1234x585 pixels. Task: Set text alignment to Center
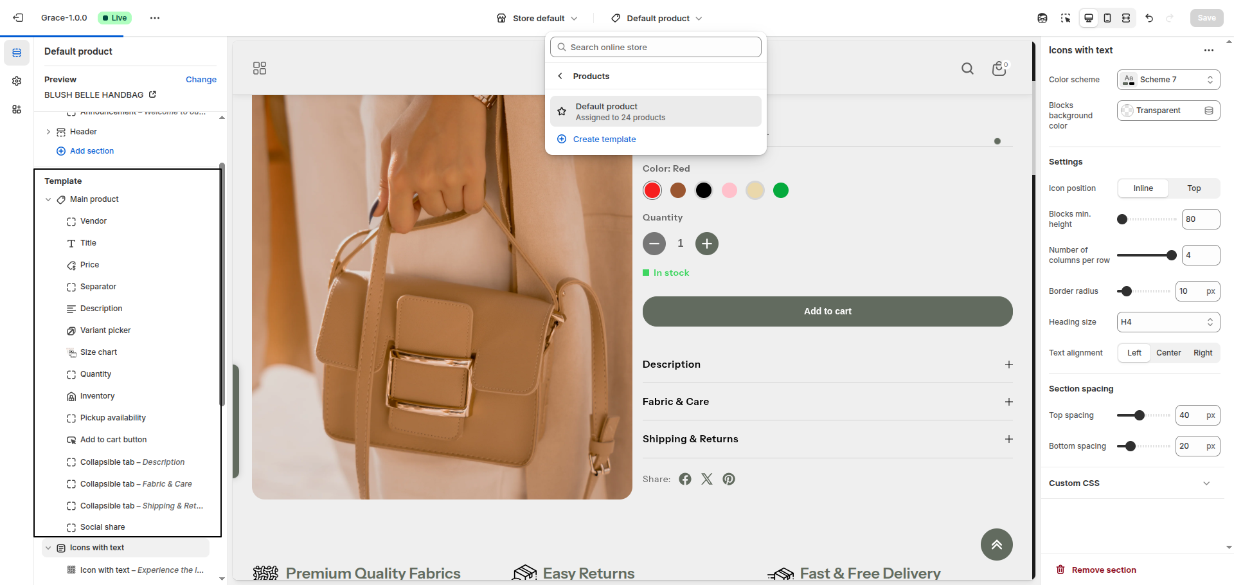(1168, 353)
